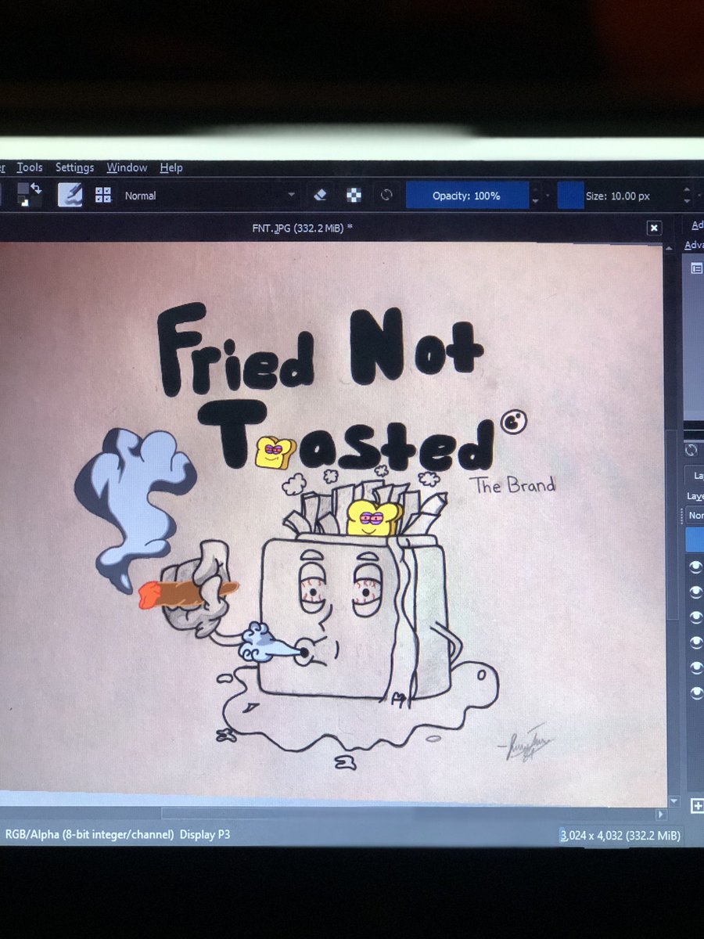
Task: Toggle visibility of the second eye layer
Action: point(695,592)
